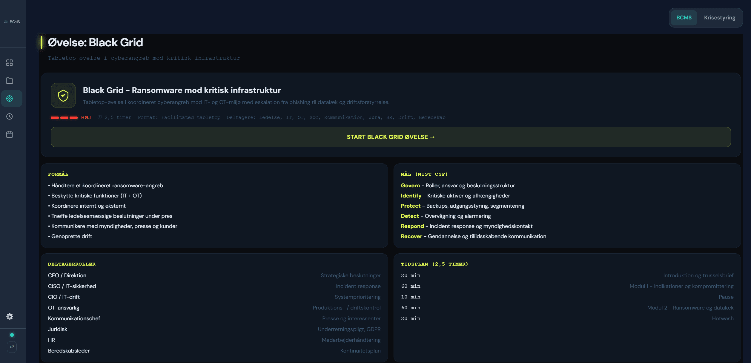Select the CEO / Direktion role row

[67, 275]
